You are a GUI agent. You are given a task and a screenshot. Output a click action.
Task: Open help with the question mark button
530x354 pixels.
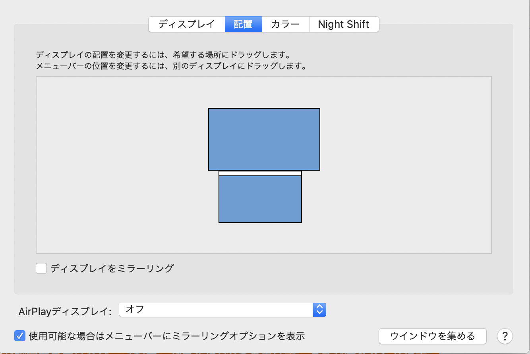(505, 337)
